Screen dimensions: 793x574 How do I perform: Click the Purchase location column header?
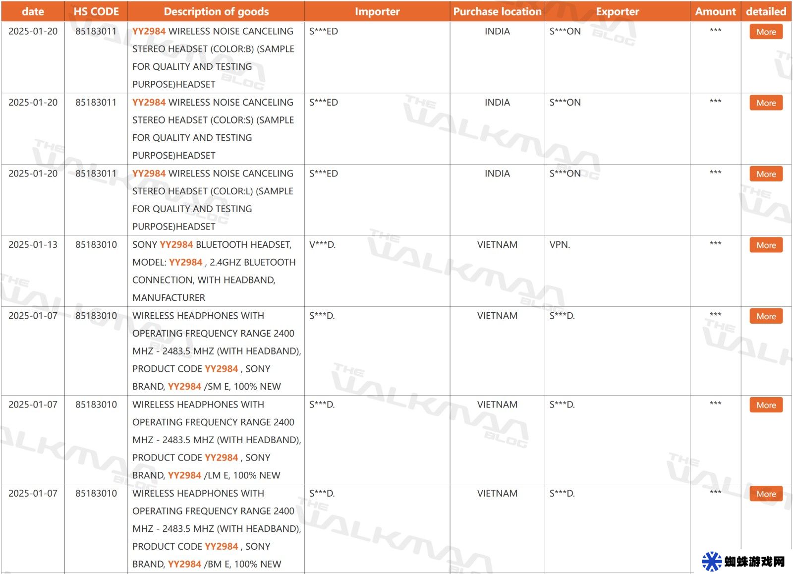497,11
